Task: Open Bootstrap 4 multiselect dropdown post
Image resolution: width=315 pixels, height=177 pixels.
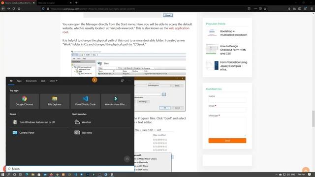Action: pyautogui.click(x=234, y=33)
